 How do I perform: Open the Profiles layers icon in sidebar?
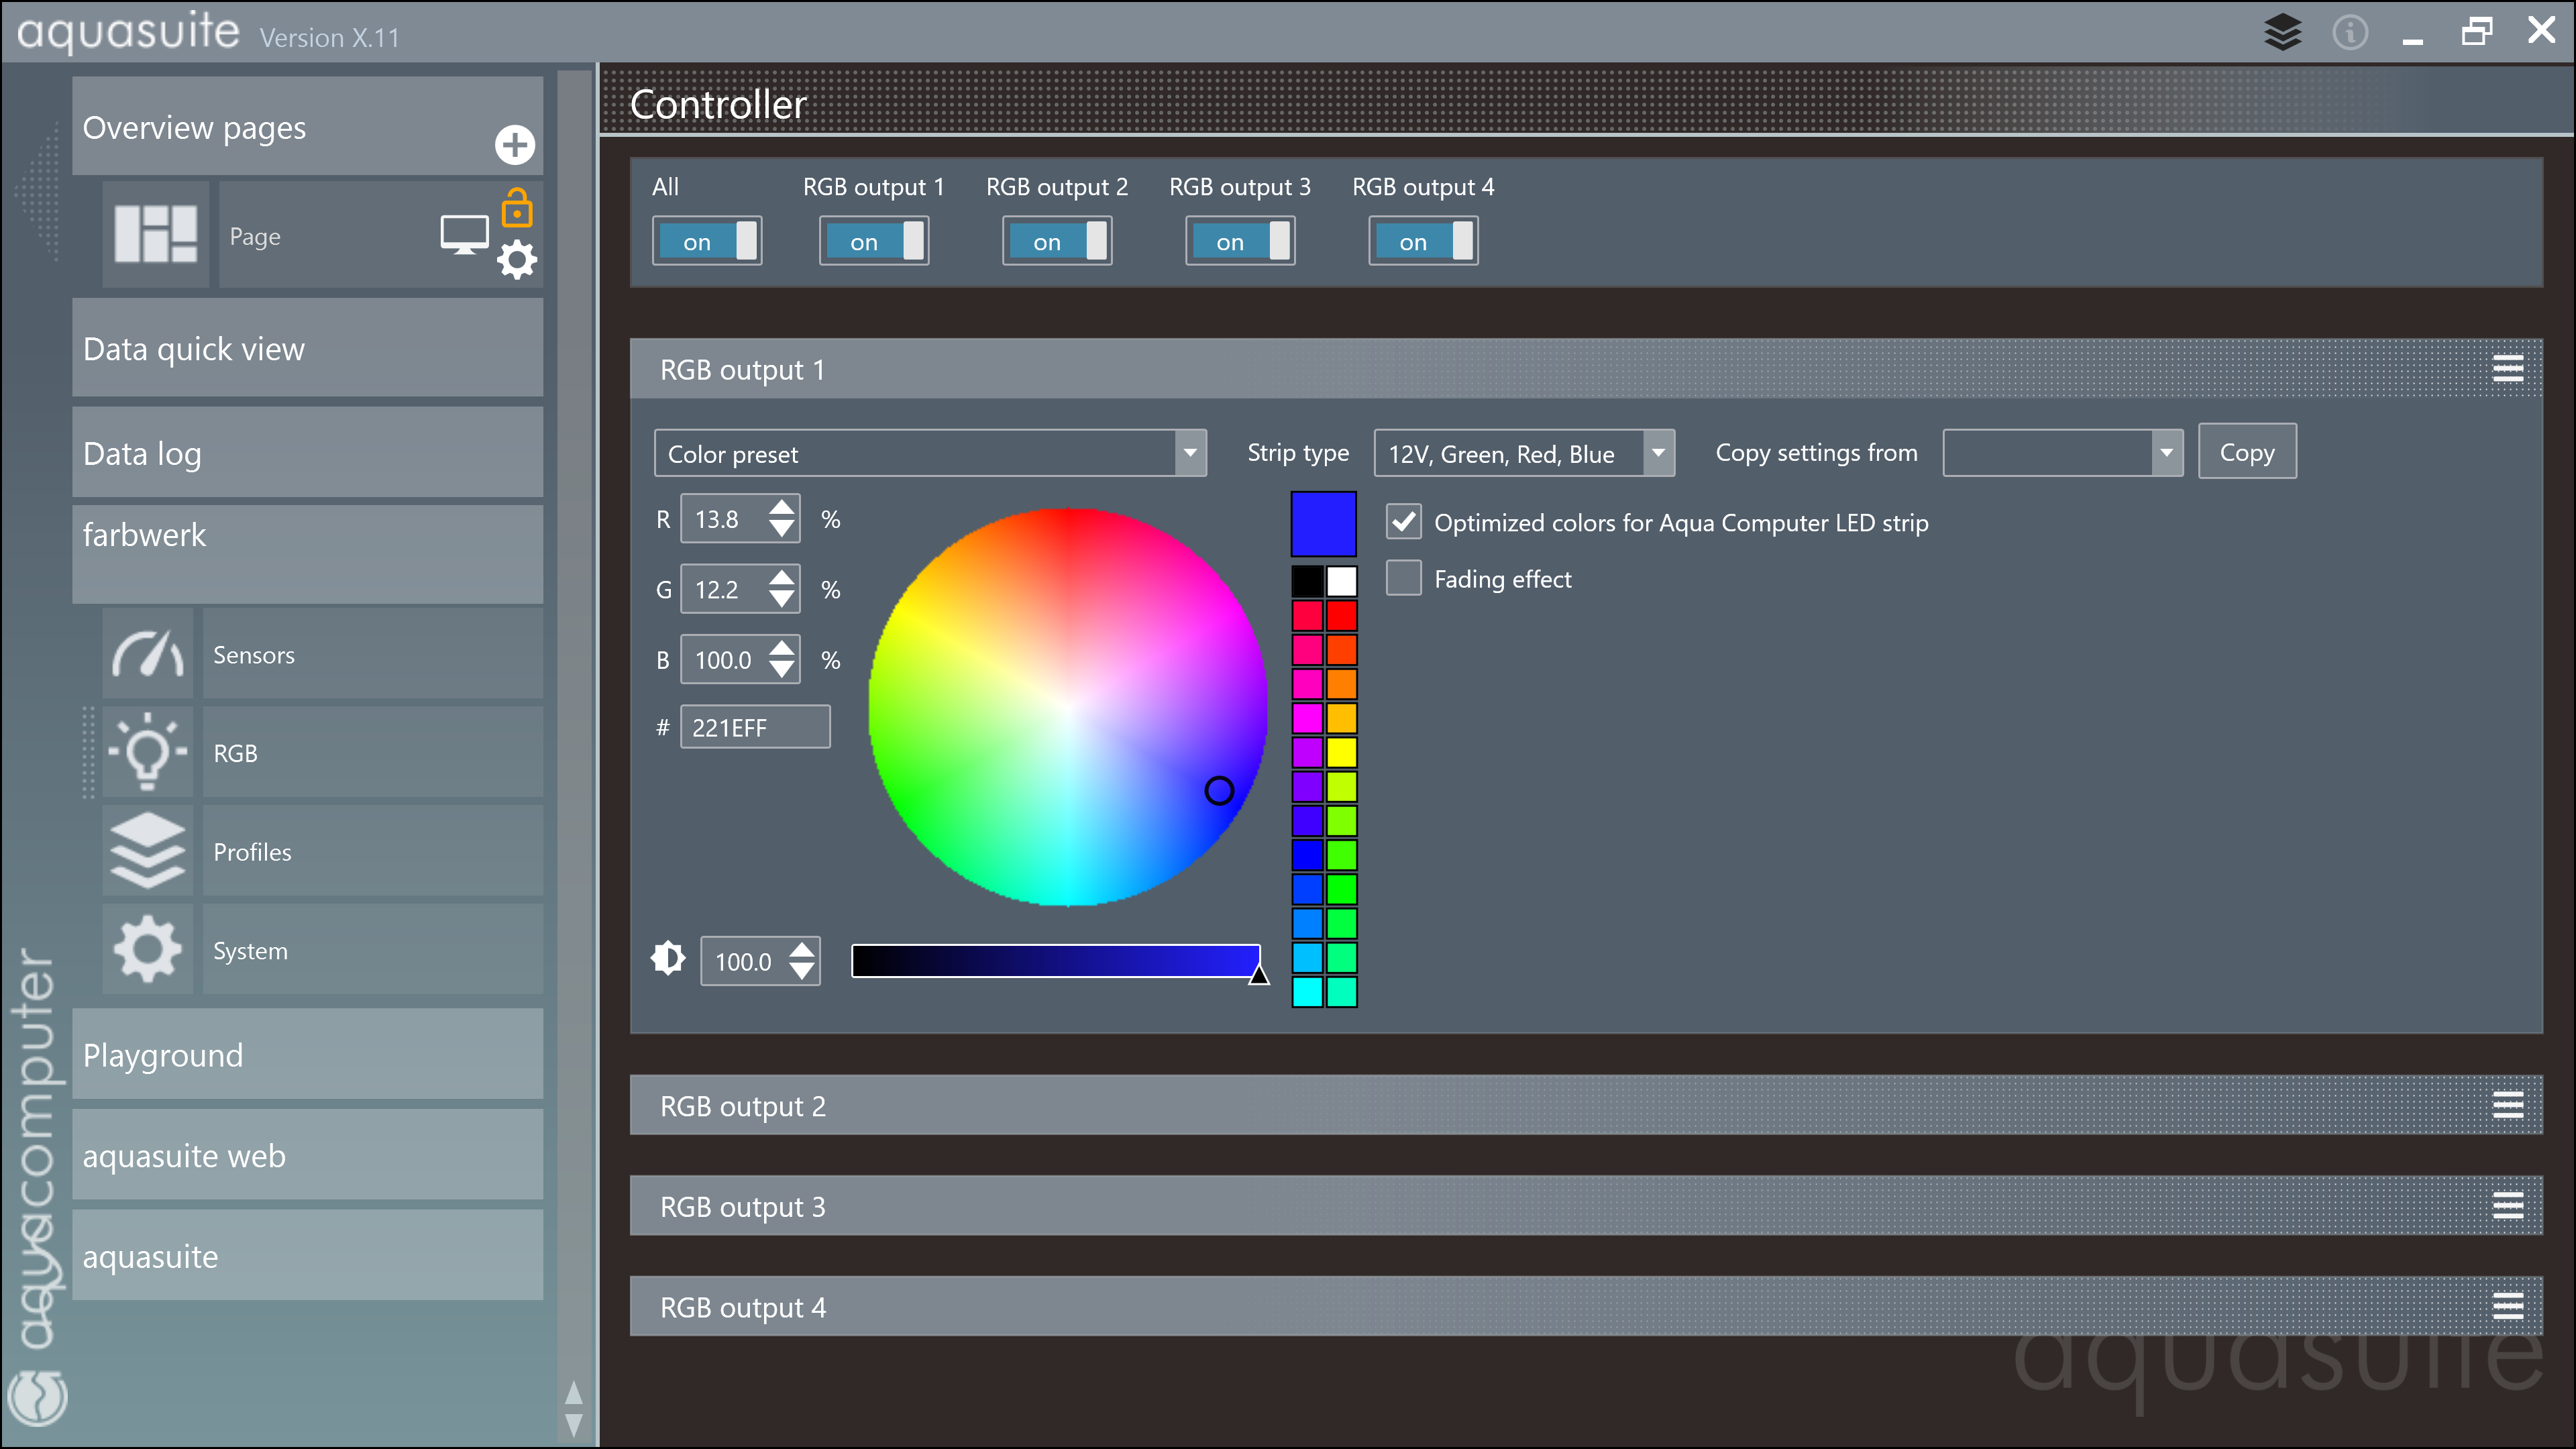pos(148,851)
